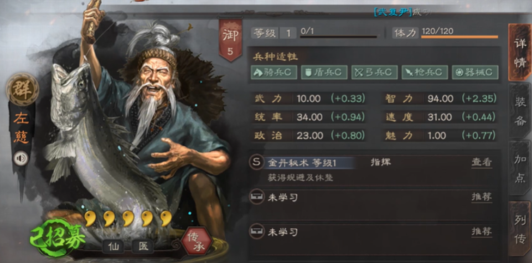Switch to the 装备 tab
The width and height of the screenshot is (532, 263).
pos(520,111)
